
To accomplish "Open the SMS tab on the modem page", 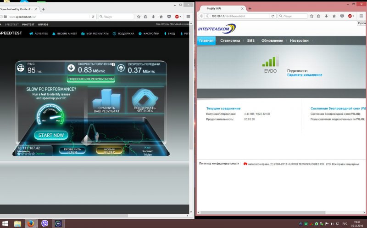I will (x=250, y=40).
